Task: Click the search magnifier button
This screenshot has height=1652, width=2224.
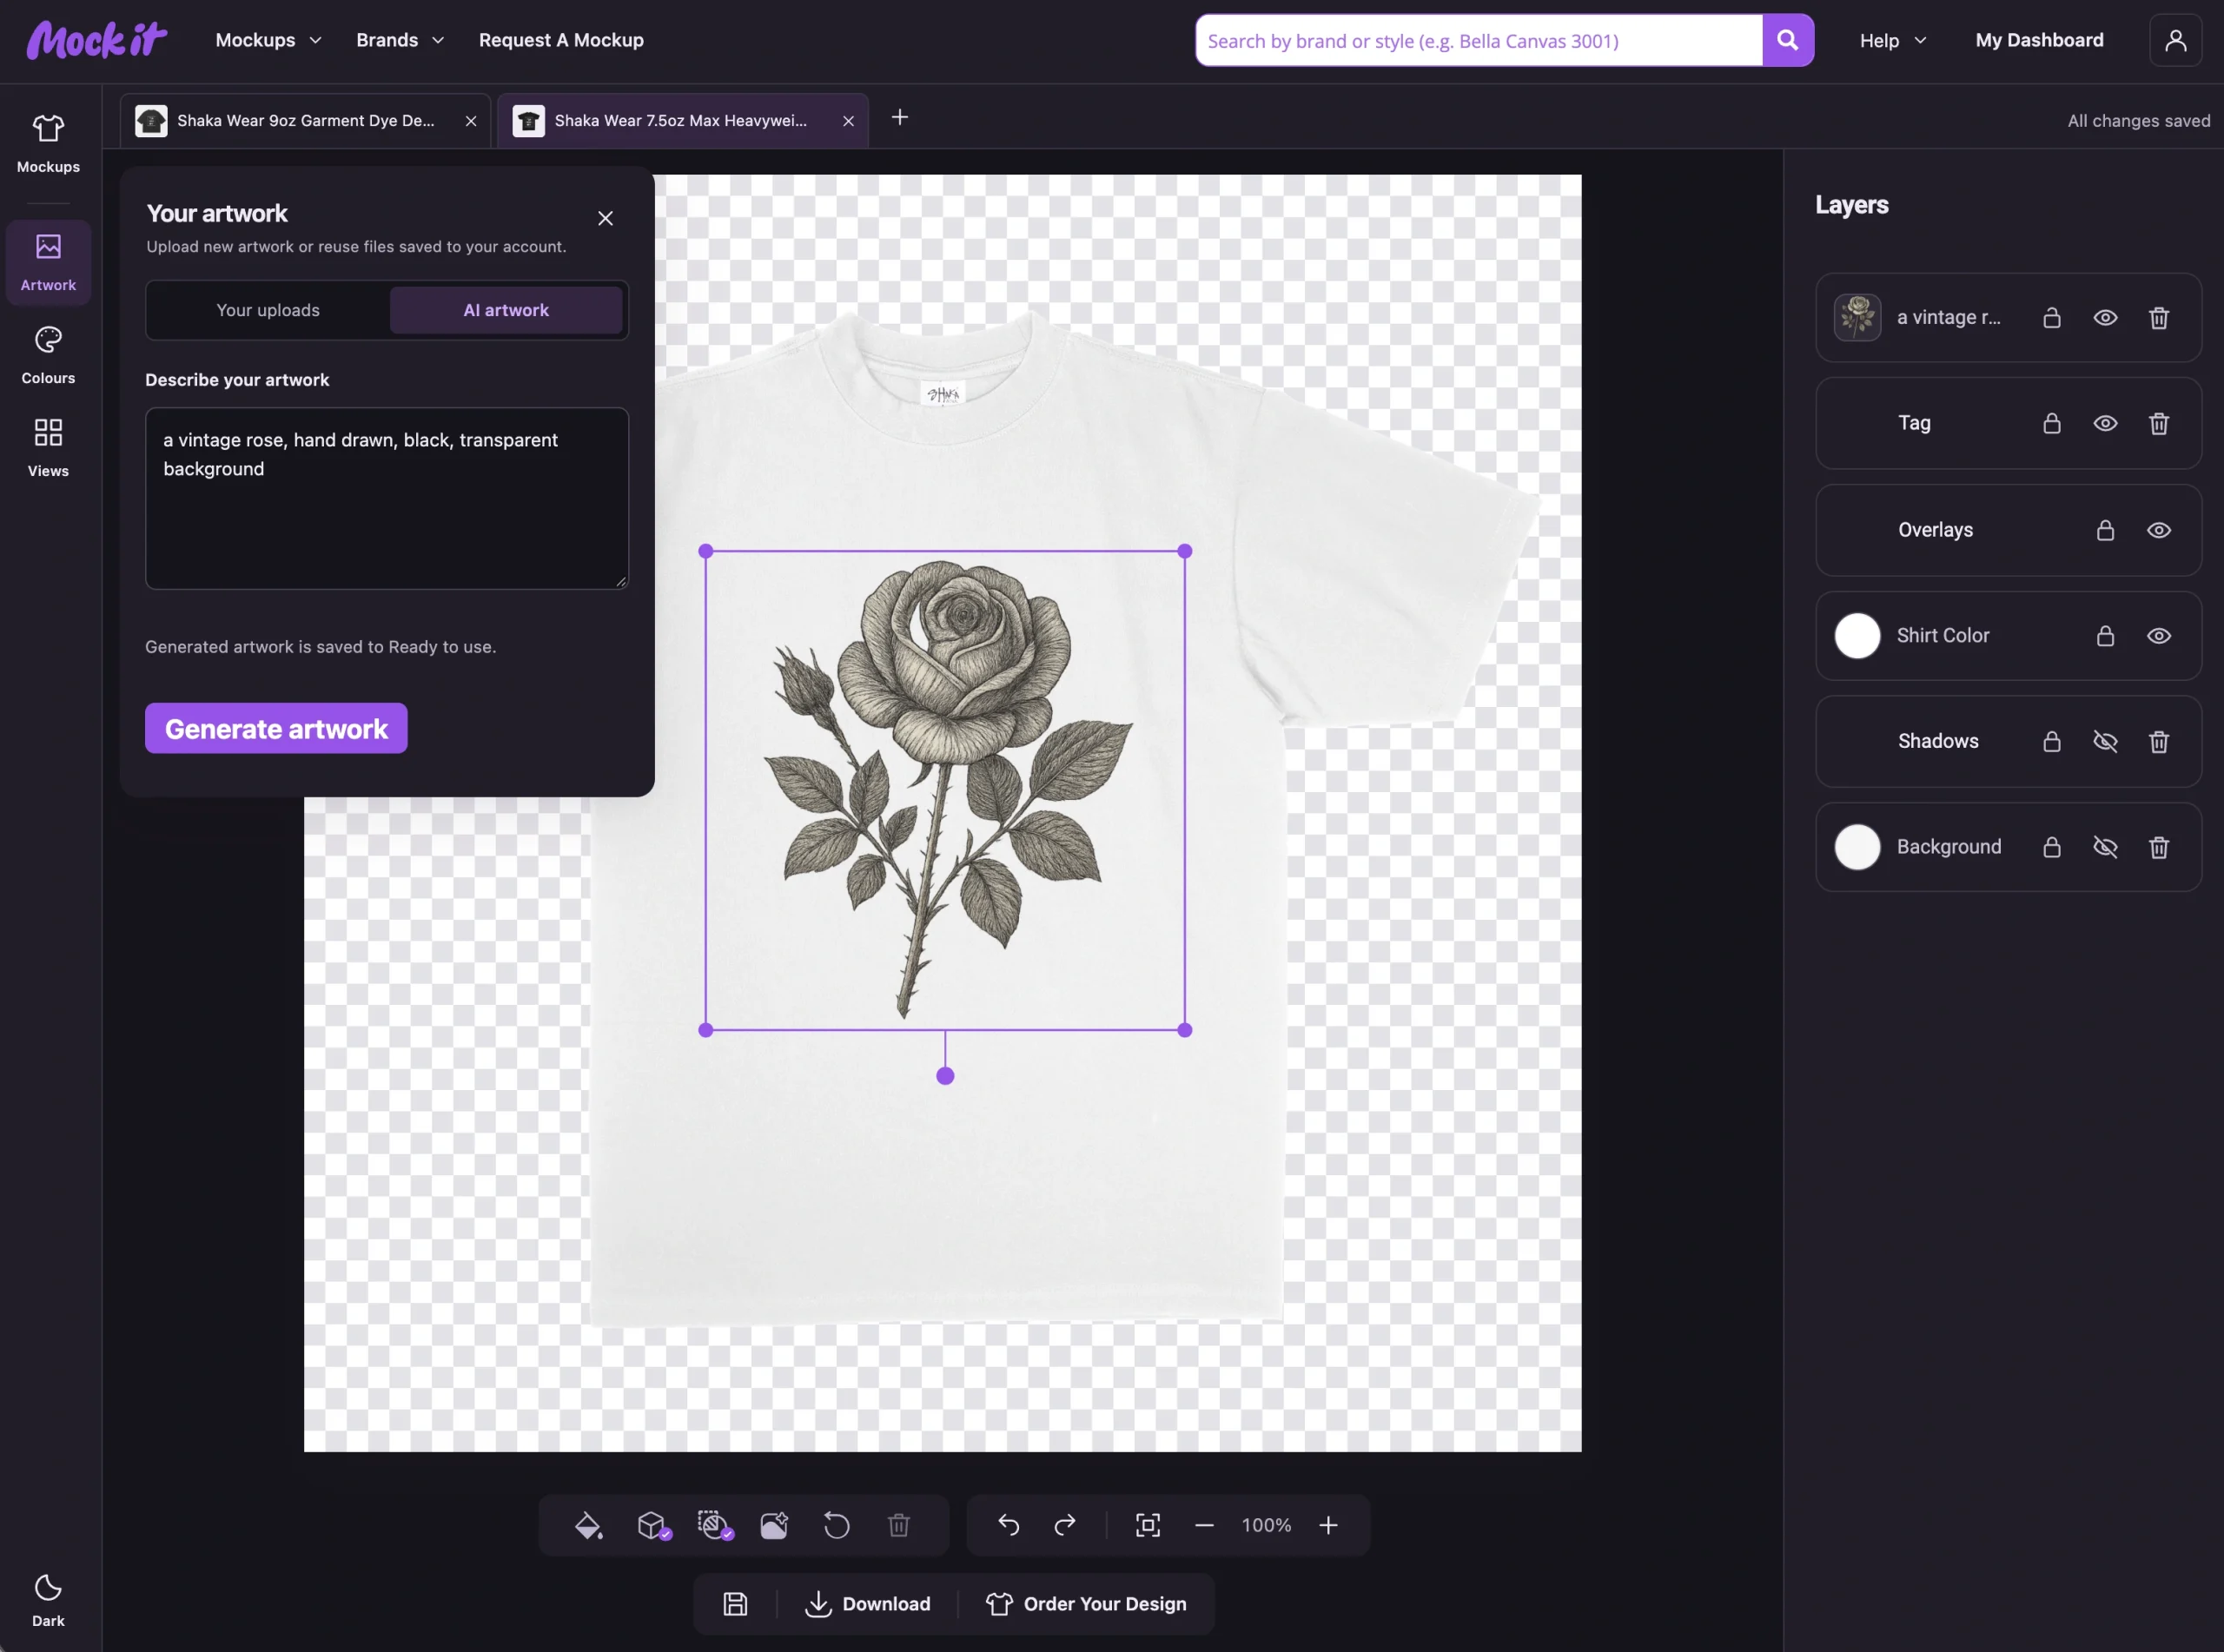Action: 1788,40
